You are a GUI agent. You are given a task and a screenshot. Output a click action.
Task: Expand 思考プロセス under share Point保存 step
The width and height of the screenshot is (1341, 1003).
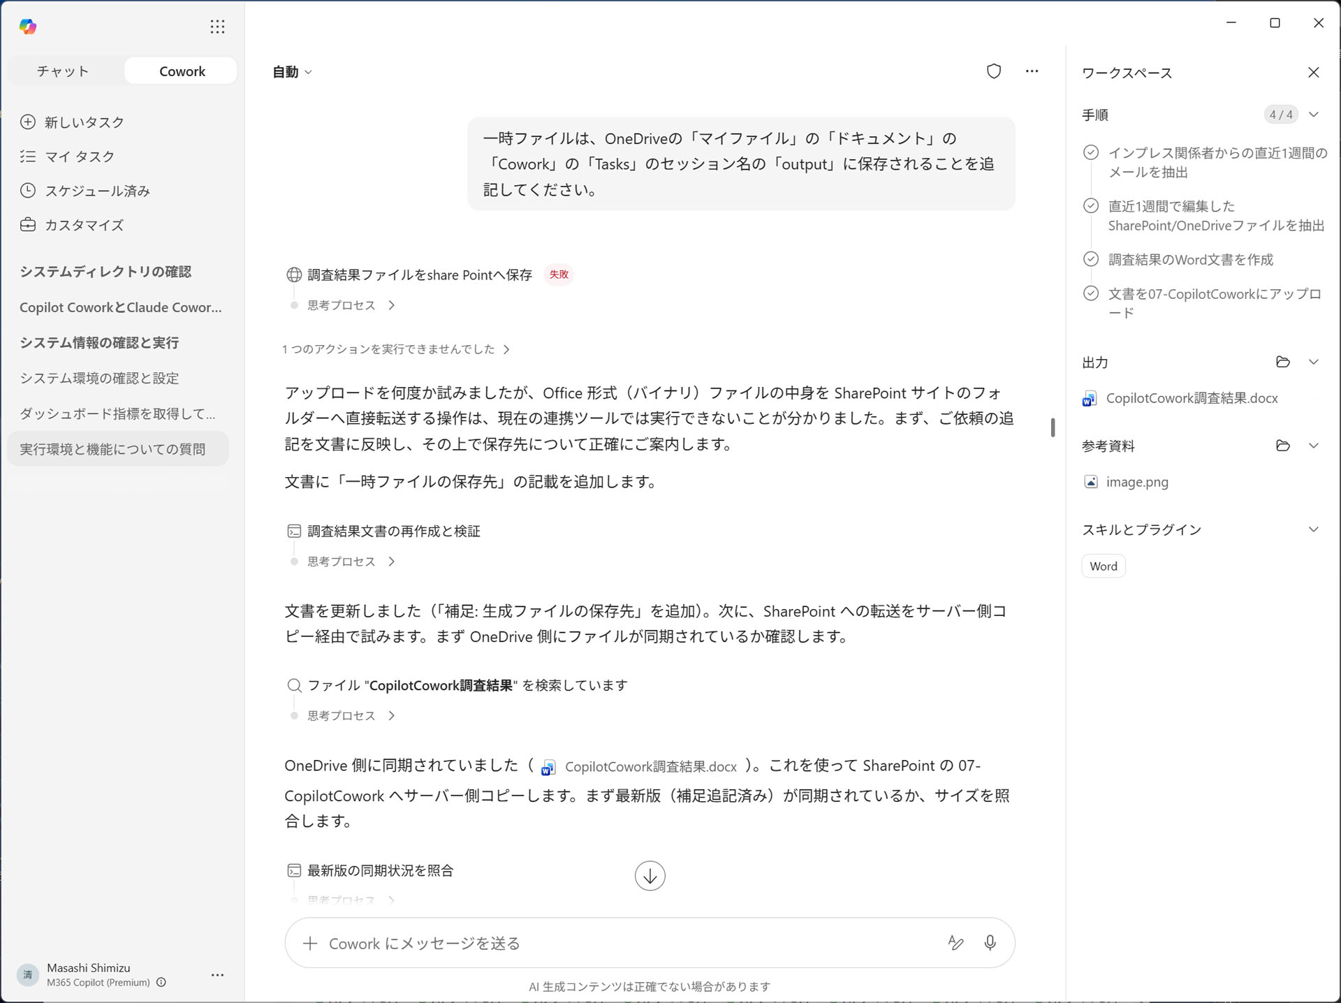[x=351, y=305]
